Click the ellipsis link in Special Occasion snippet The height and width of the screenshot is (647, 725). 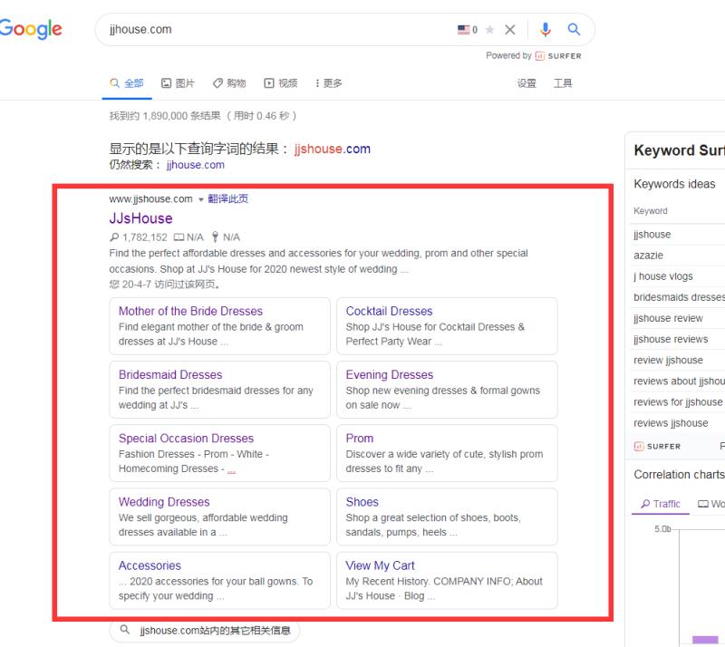(231, 470)
